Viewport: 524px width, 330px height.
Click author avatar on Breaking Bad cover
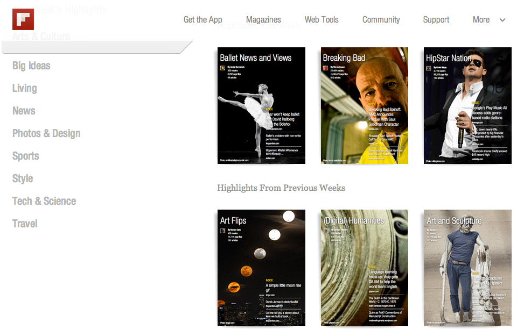[x=325, y=68]
